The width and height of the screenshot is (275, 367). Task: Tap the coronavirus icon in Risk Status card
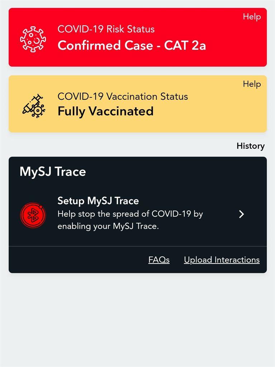[x=33, y=39]
